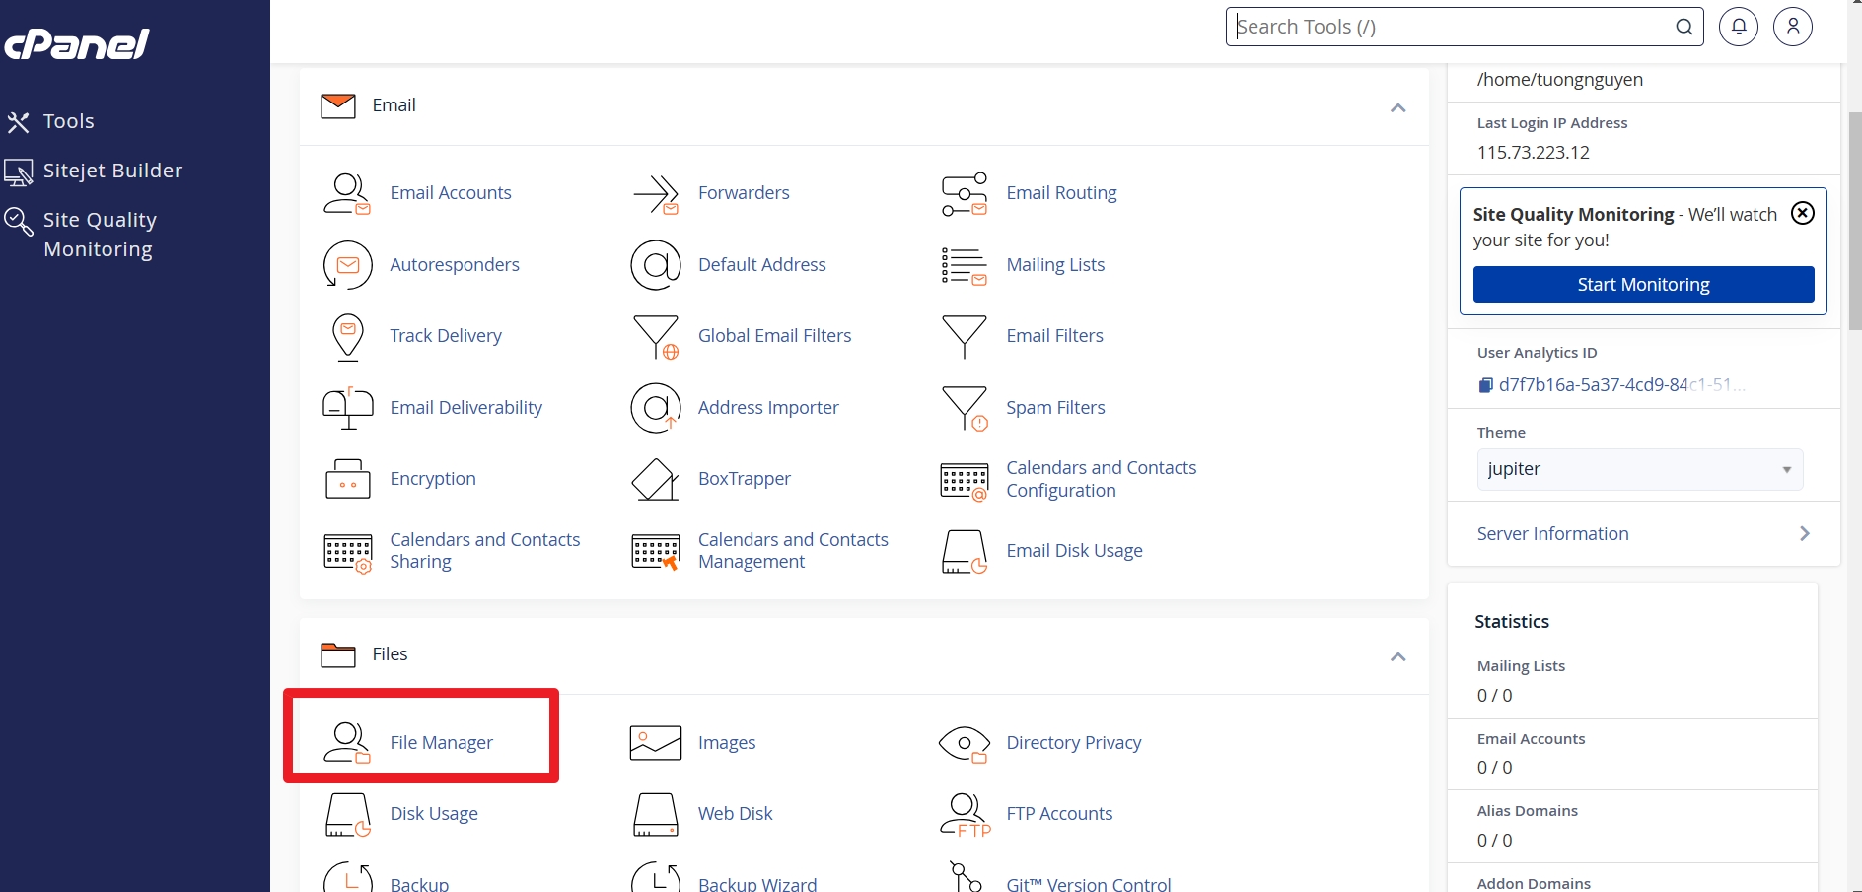The width and height of the screenshot is (1862, 892).
Task: Click the /home/tuongnguyen path text
Action: coord(1559,79)
